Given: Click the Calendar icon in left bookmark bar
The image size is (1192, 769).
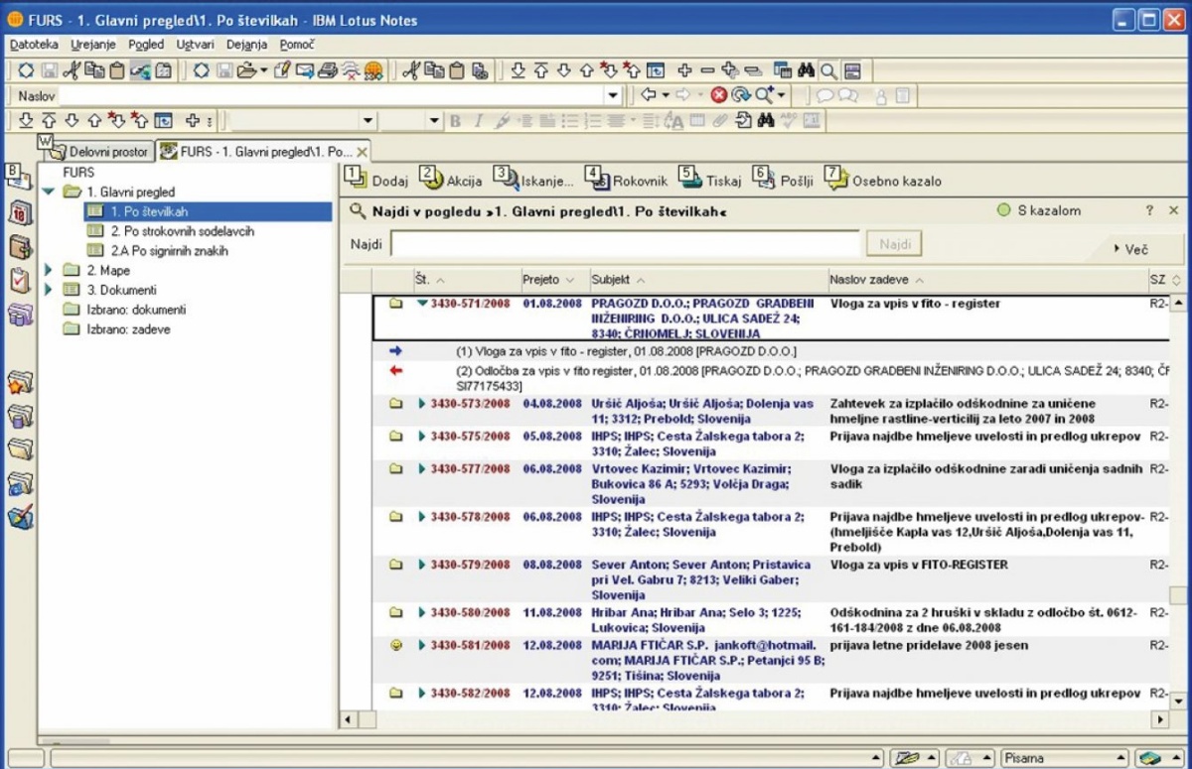Looking at the screenshot, I should click(x=21, y=213).
